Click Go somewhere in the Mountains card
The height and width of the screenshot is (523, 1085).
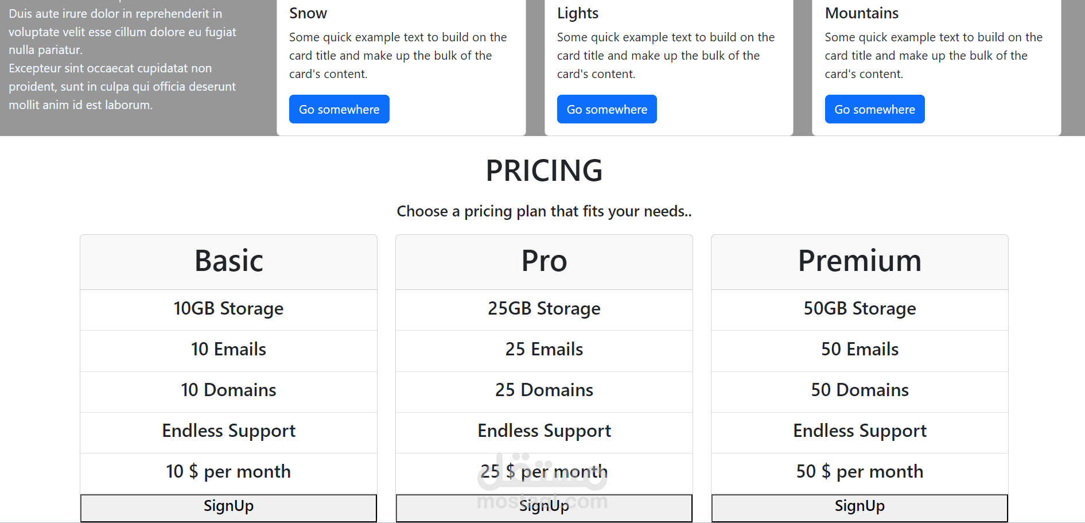click(874, 109)
